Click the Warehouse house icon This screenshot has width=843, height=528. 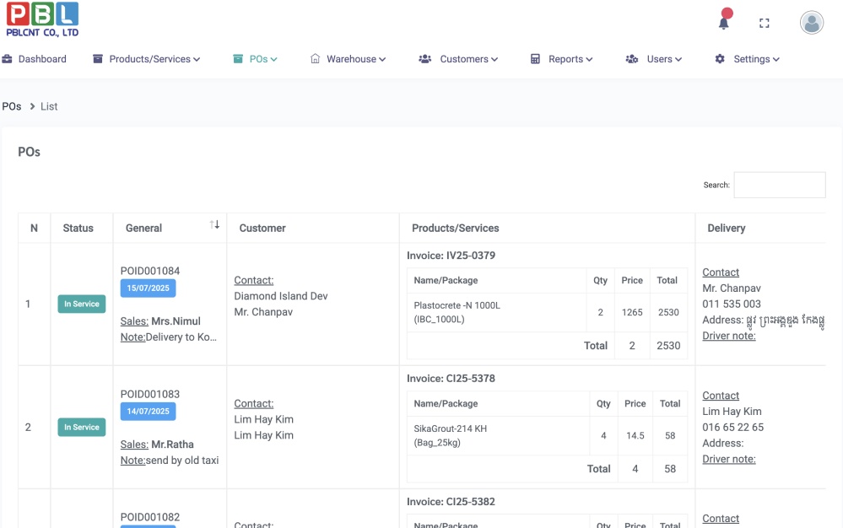click(316, 59)
